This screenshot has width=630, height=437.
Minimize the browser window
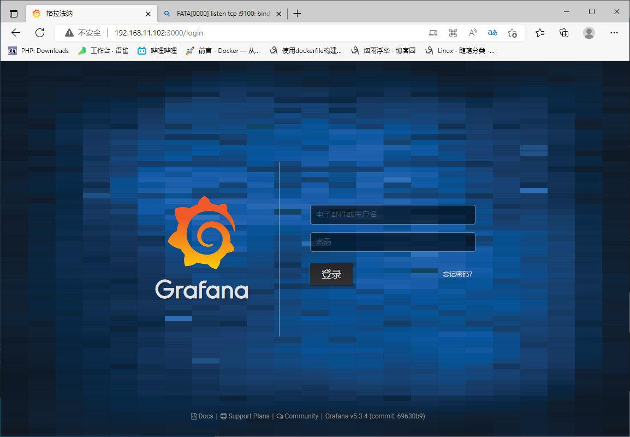point(567,11)
